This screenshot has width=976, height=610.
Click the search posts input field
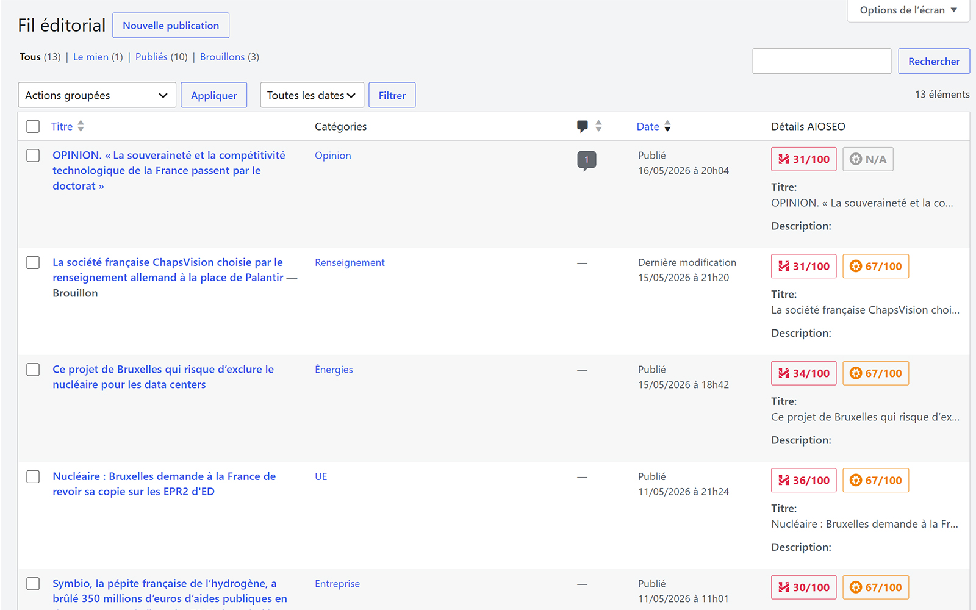coord(822,61)
